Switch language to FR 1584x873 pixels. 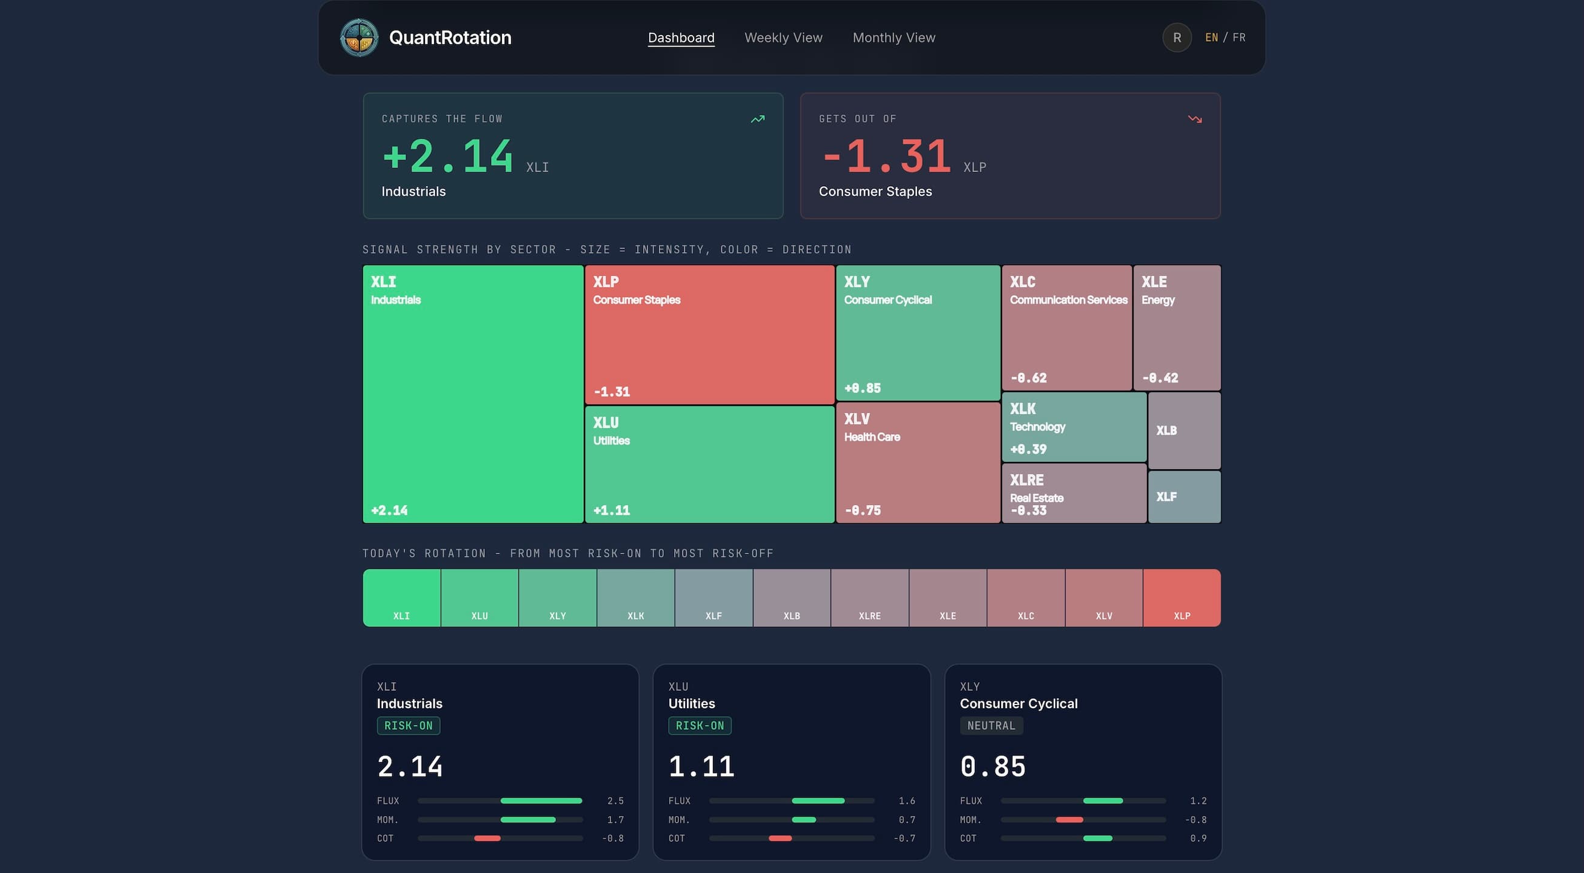click(1239, 38)
